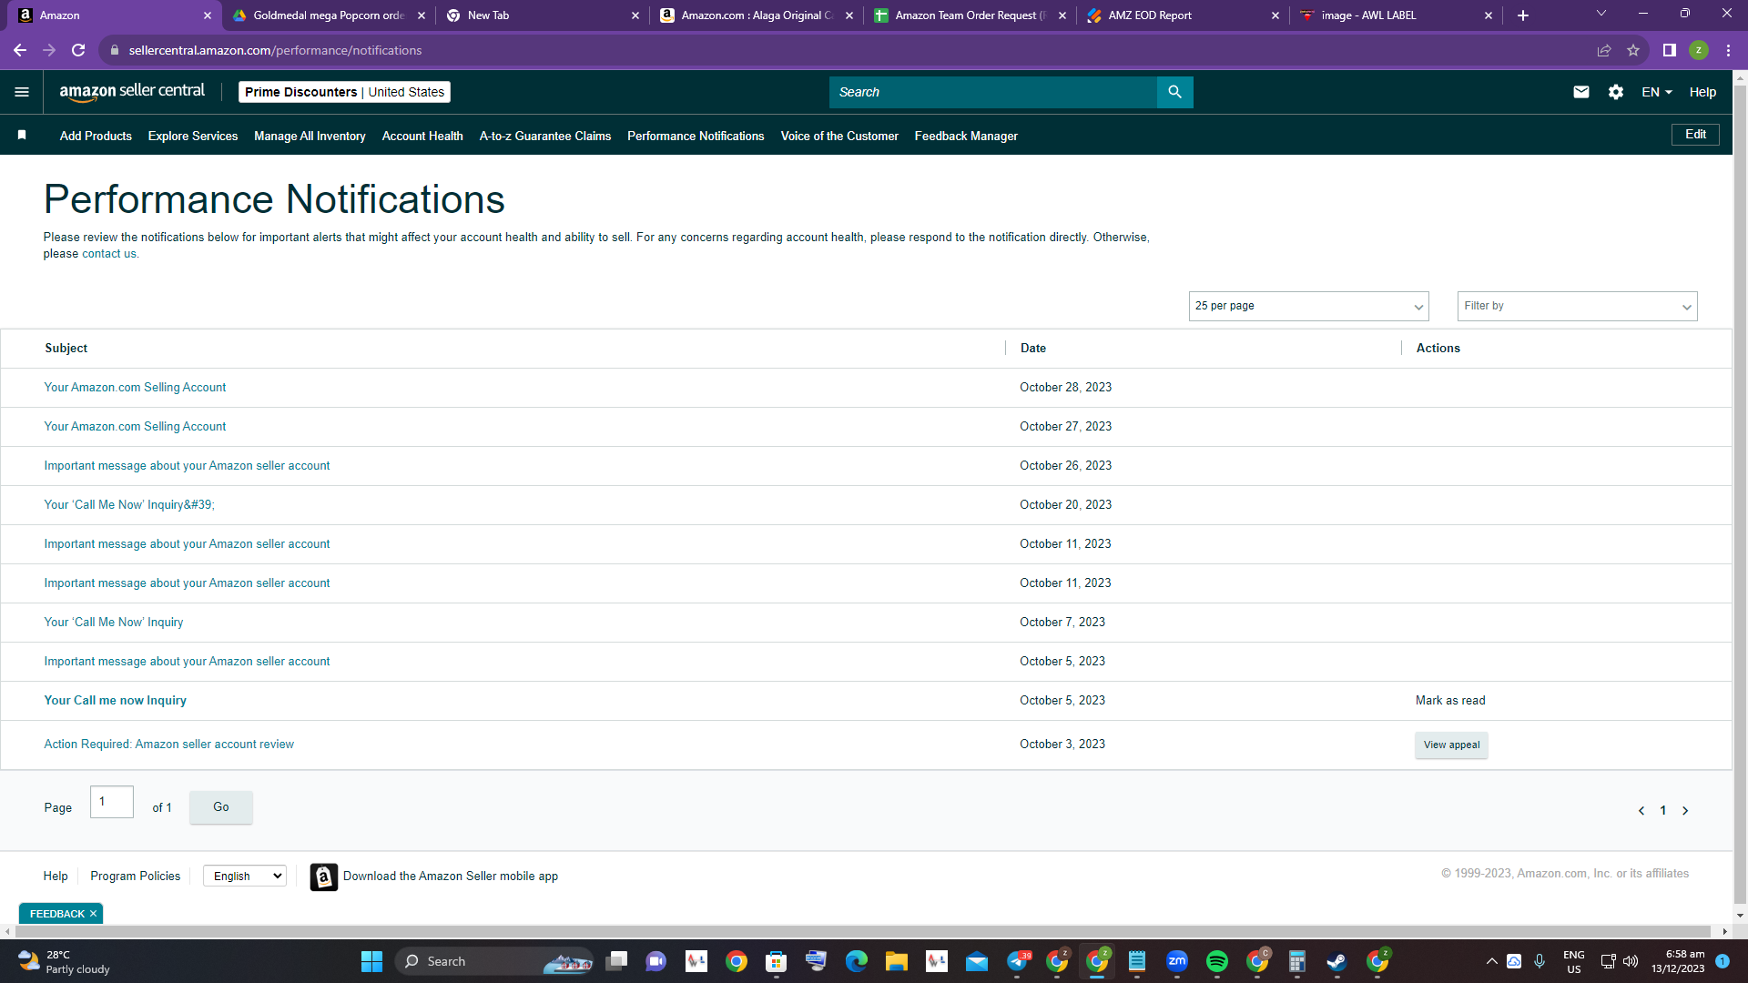This screenshot has height=983, width=1748.
Task: Go to next page of notifications
Action: click(1685, 811)
